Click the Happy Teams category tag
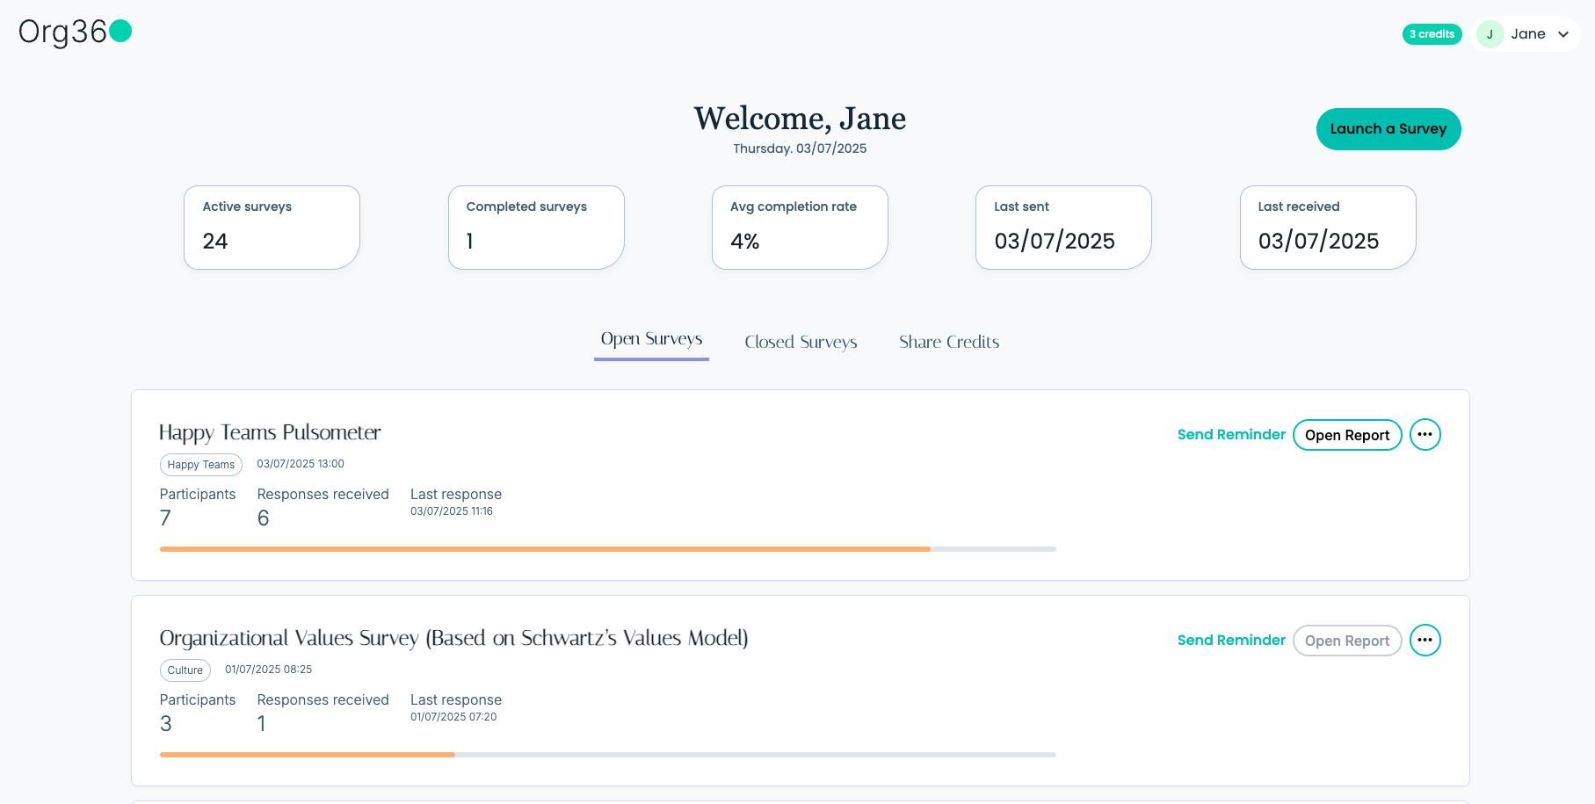The width and height of the screenshot is (1595, 804). point(200,465)
